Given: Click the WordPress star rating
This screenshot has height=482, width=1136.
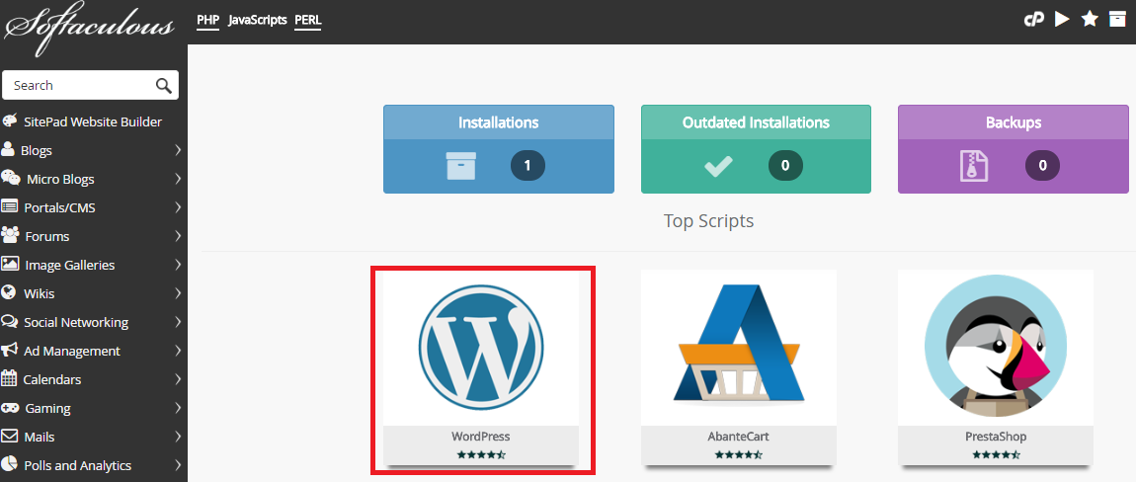Looking at the screenshot, I should (480, 455).
